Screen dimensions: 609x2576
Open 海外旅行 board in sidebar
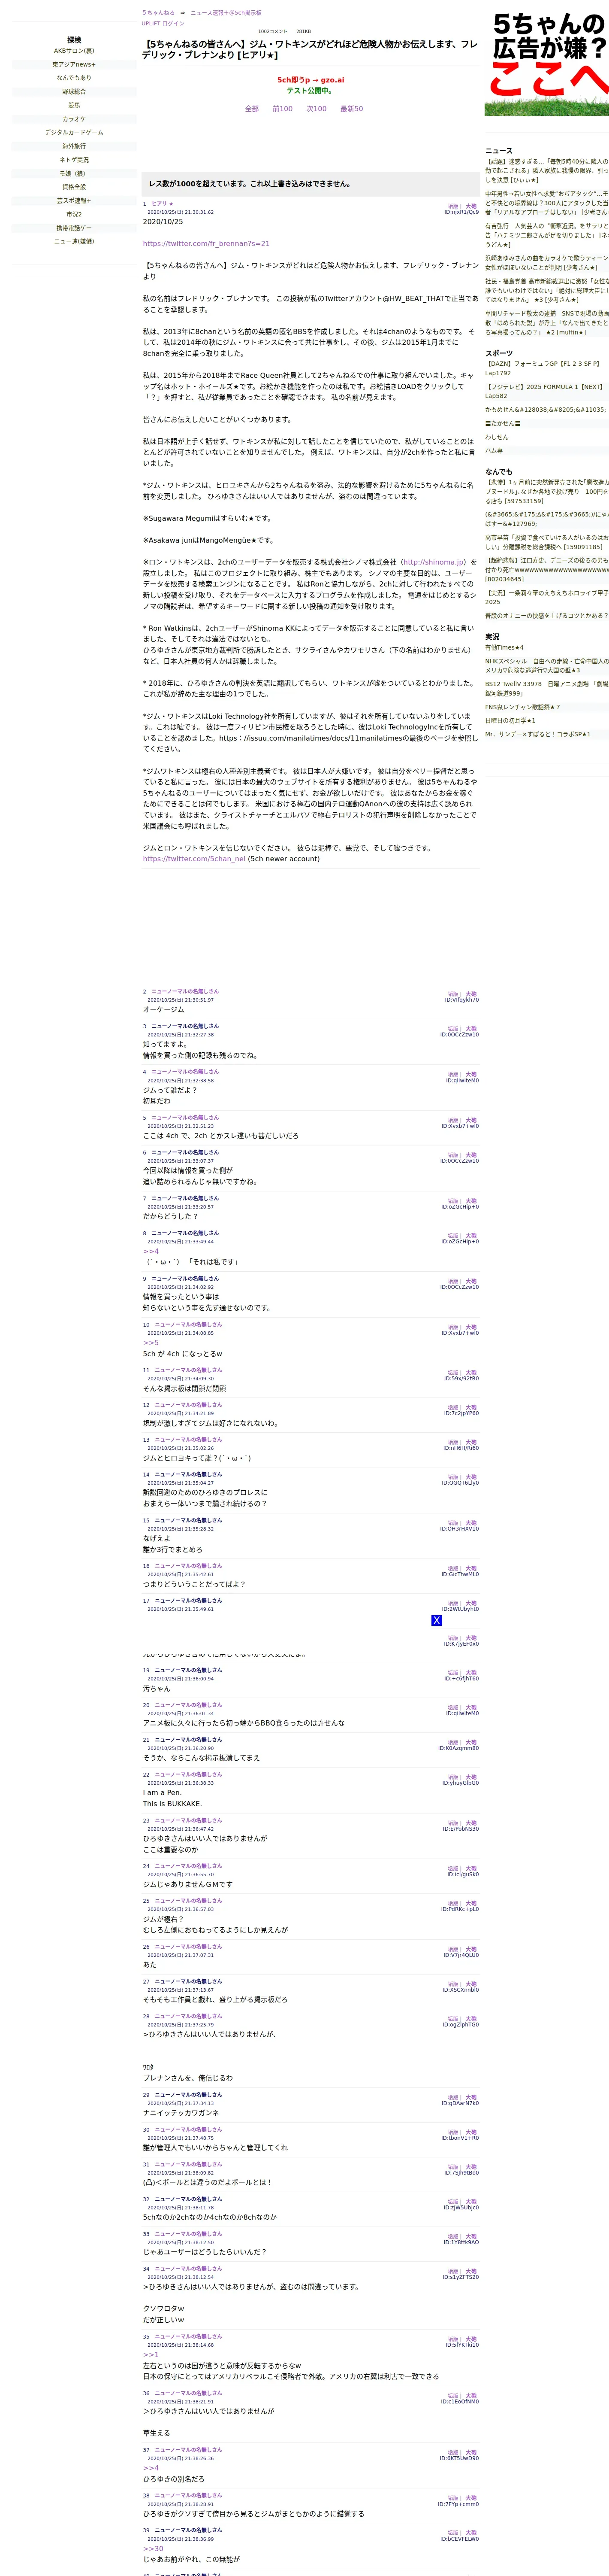pyautogui.click(x=74, y=146)
